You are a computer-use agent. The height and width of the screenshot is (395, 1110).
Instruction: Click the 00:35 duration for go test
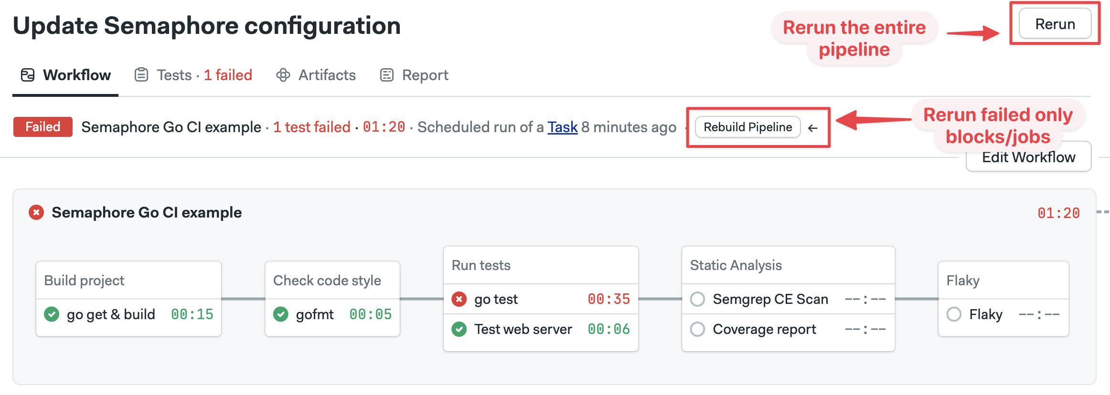[609, 299]
